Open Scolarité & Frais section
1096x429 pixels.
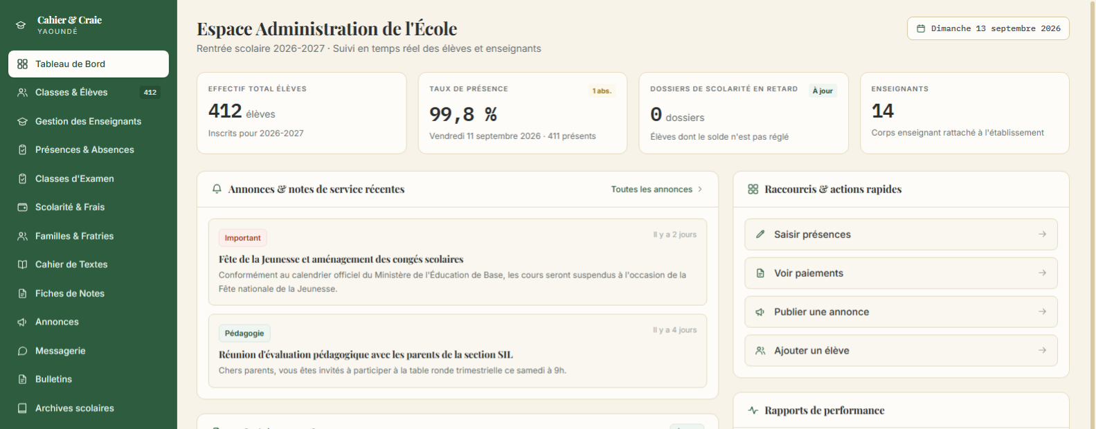(x=89, y=208)
